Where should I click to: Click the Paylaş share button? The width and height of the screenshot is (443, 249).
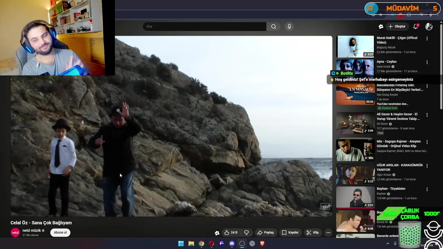(x=265, y=233)
